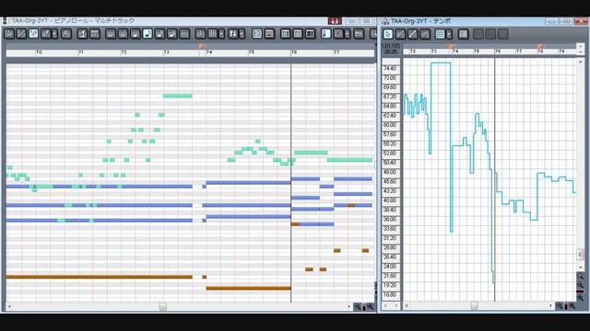
Task: Click the up-down arrows button in piano roll toolbar
Action: click(233, 34)
